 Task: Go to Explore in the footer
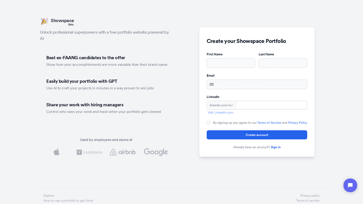(x=49, y=196)
